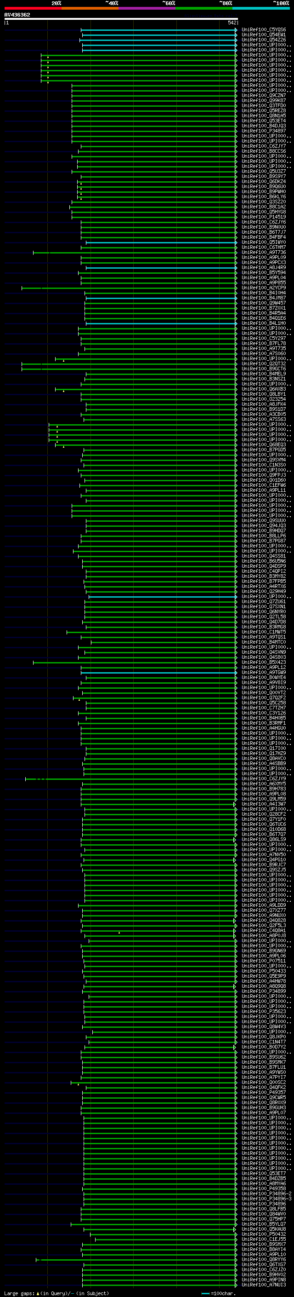294x1297 pixels.
Task: Select the UniRef100_A7NUI3 label
Action: click(x=263, y=1285)
